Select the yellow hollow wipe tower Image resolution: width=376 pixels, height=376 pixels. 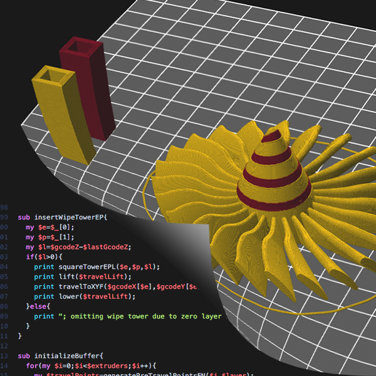pos(63,115)
